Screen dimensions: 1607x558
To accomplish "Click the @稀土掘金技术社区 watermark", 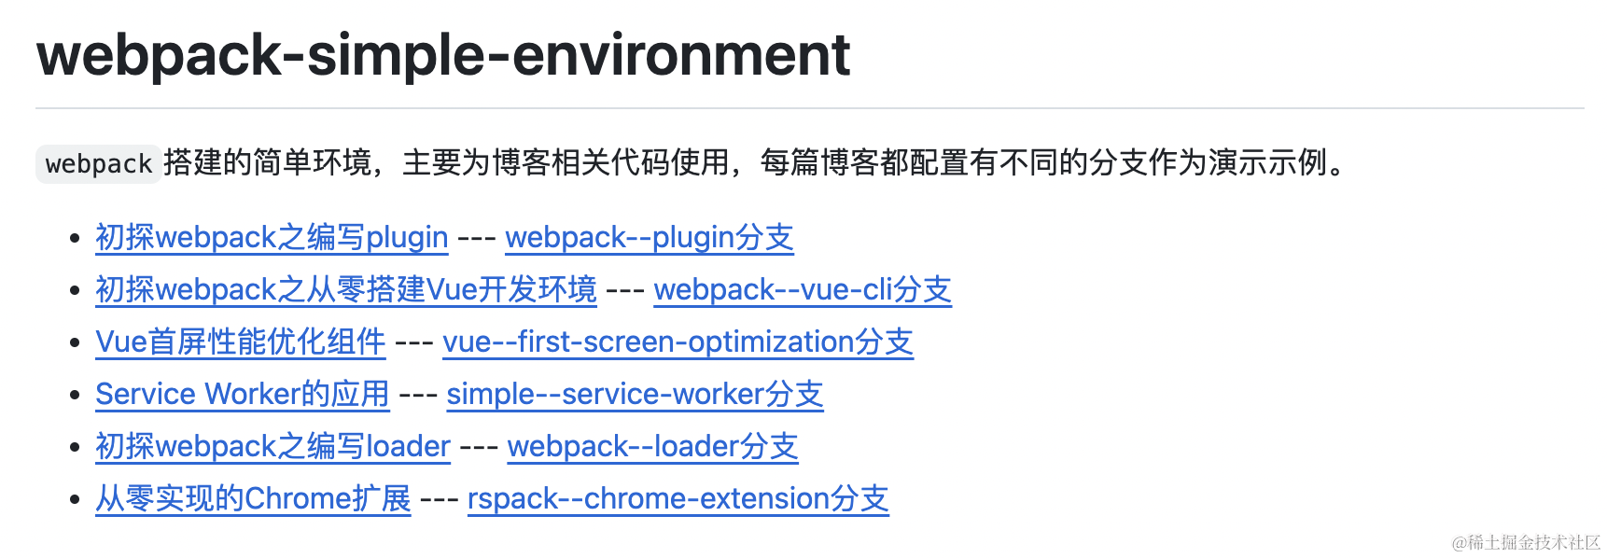I will [x=1526, y=542].
